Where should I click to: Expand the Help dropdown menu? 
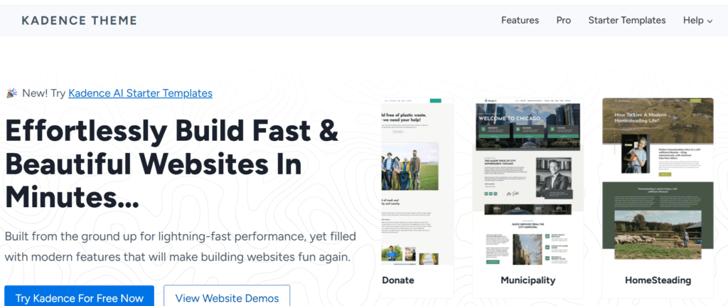pyautogui.click(x=697, y=21)
